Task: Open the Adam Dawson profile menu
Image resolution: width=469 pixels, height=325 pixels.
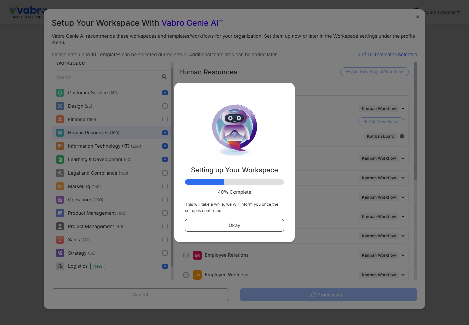Action: (442, 12)
